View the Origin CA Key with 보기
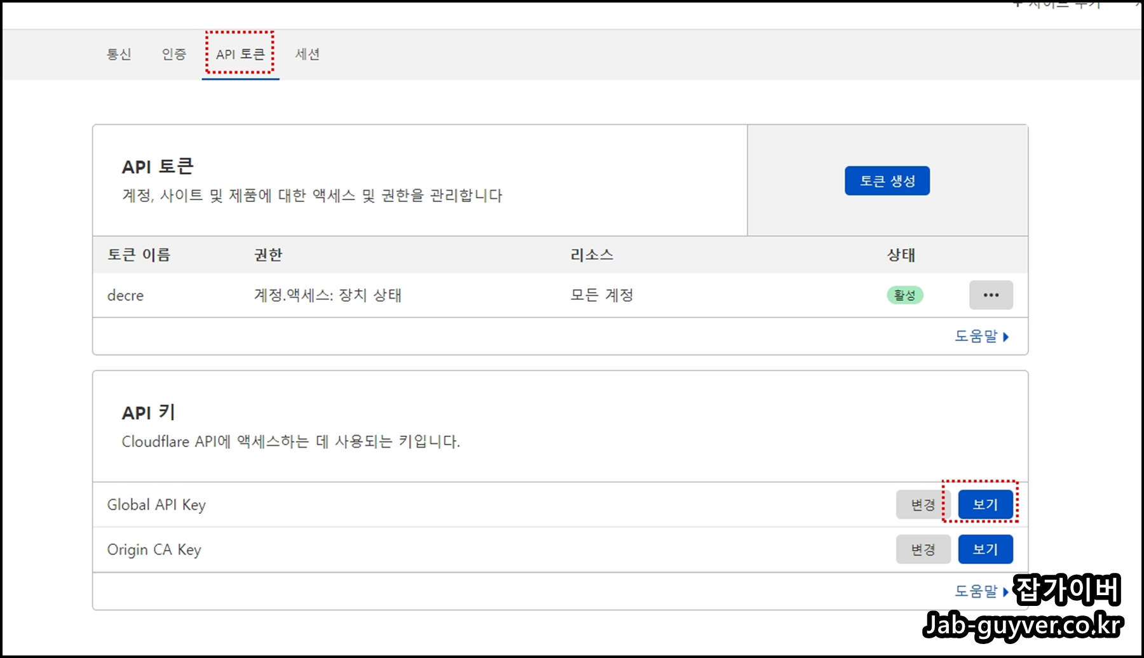This screenshot has width=1144, height=658. click(984, 549)
